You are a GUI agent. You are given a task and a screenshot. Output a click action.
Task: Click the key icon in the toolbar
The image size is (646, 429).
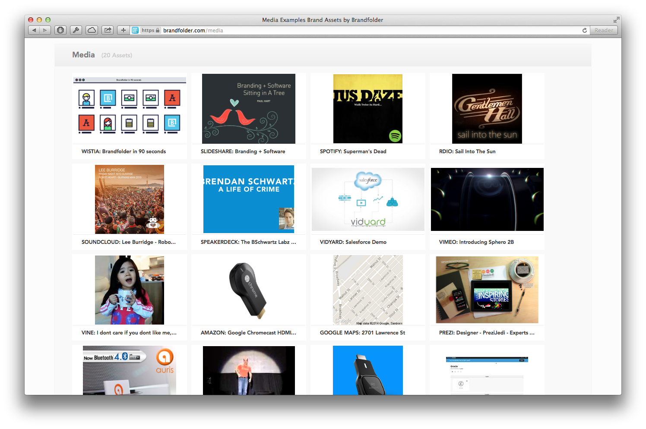coord(76,30)
